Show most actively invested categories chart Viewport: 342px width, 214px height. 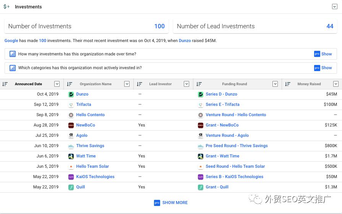[x=323, y=68]
